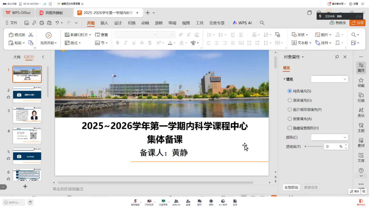Click the search magnifier in menu bar
The height and width of the screenshot is (208, 369).
262,23
